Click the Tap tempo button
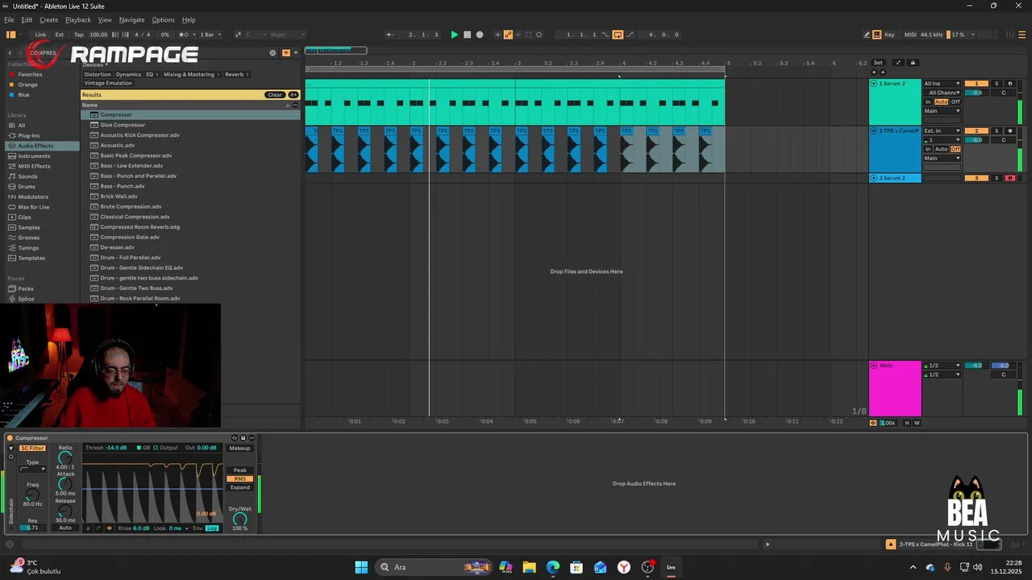The width and height of the screenshot is (1032, 580). pos(78,35)
